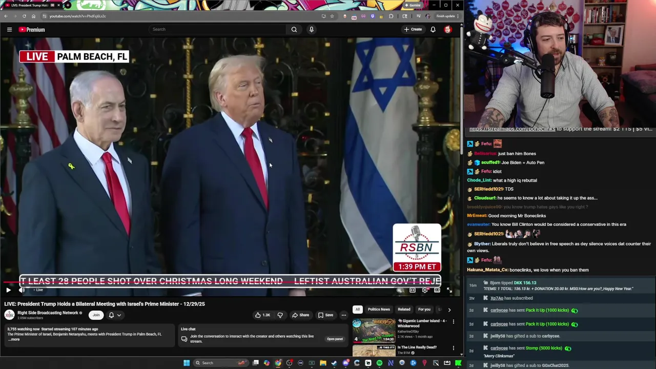This screenshot has height=369, width=656.
Task: Open more actions ellipsis beside Save
Action: (344, 315)
